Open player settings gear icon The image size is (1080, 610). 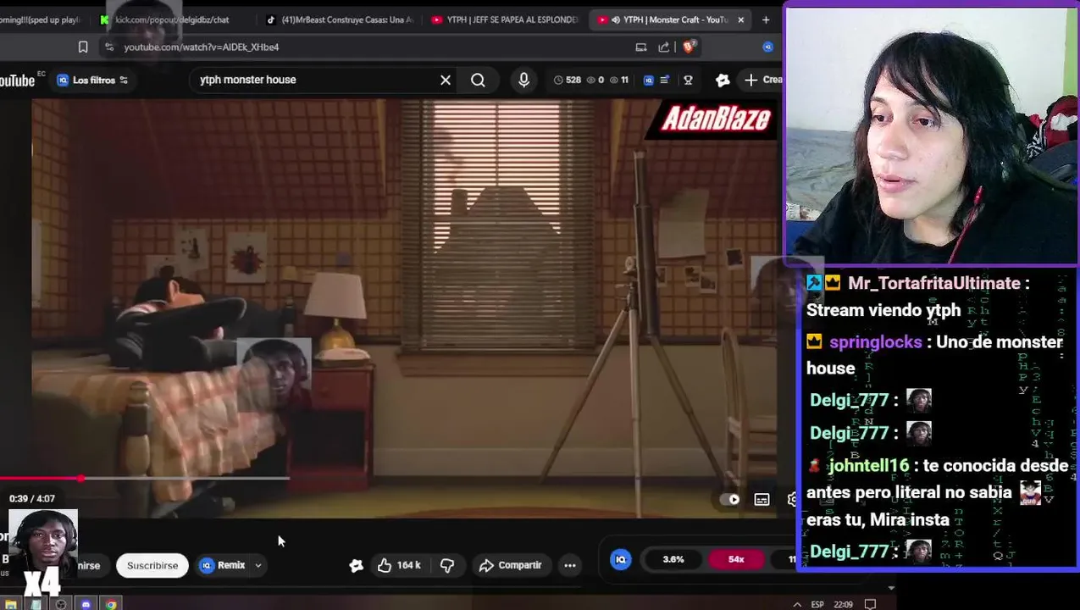coord(792,499)
